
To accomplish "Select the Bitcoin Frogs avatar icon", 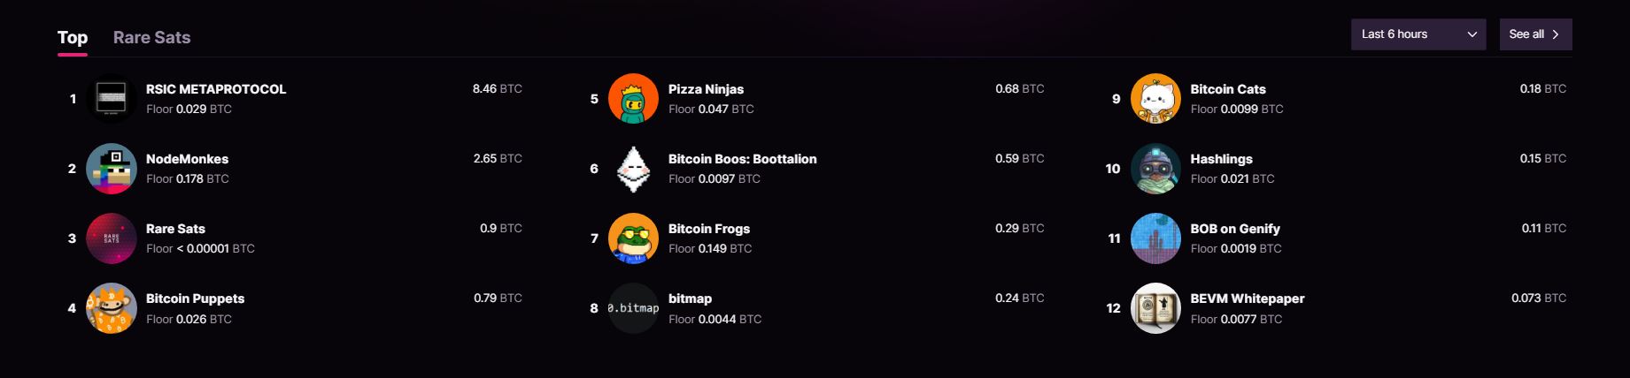I will pyautogui.click(x=633, y=238).
